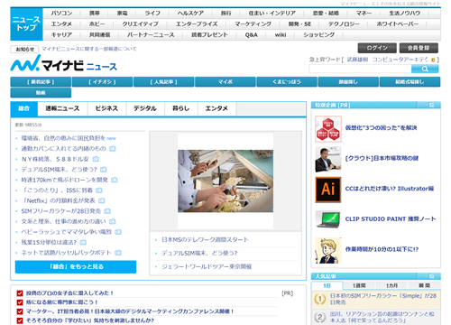Click the ログイン button
Image resolution: width=451 pixels, height=325 pixels.
coord(377,48)
